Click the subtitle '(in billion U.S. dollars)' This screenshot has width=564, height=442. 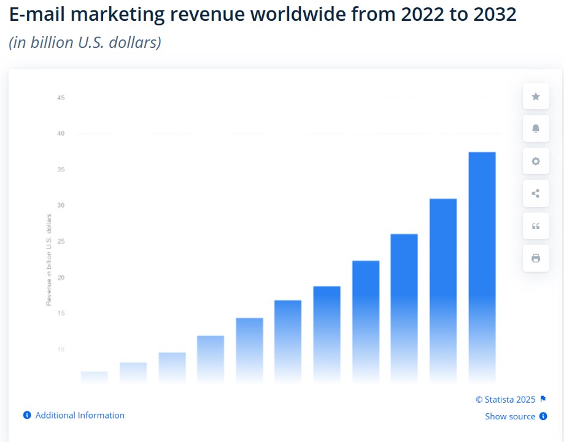(85, 42)
